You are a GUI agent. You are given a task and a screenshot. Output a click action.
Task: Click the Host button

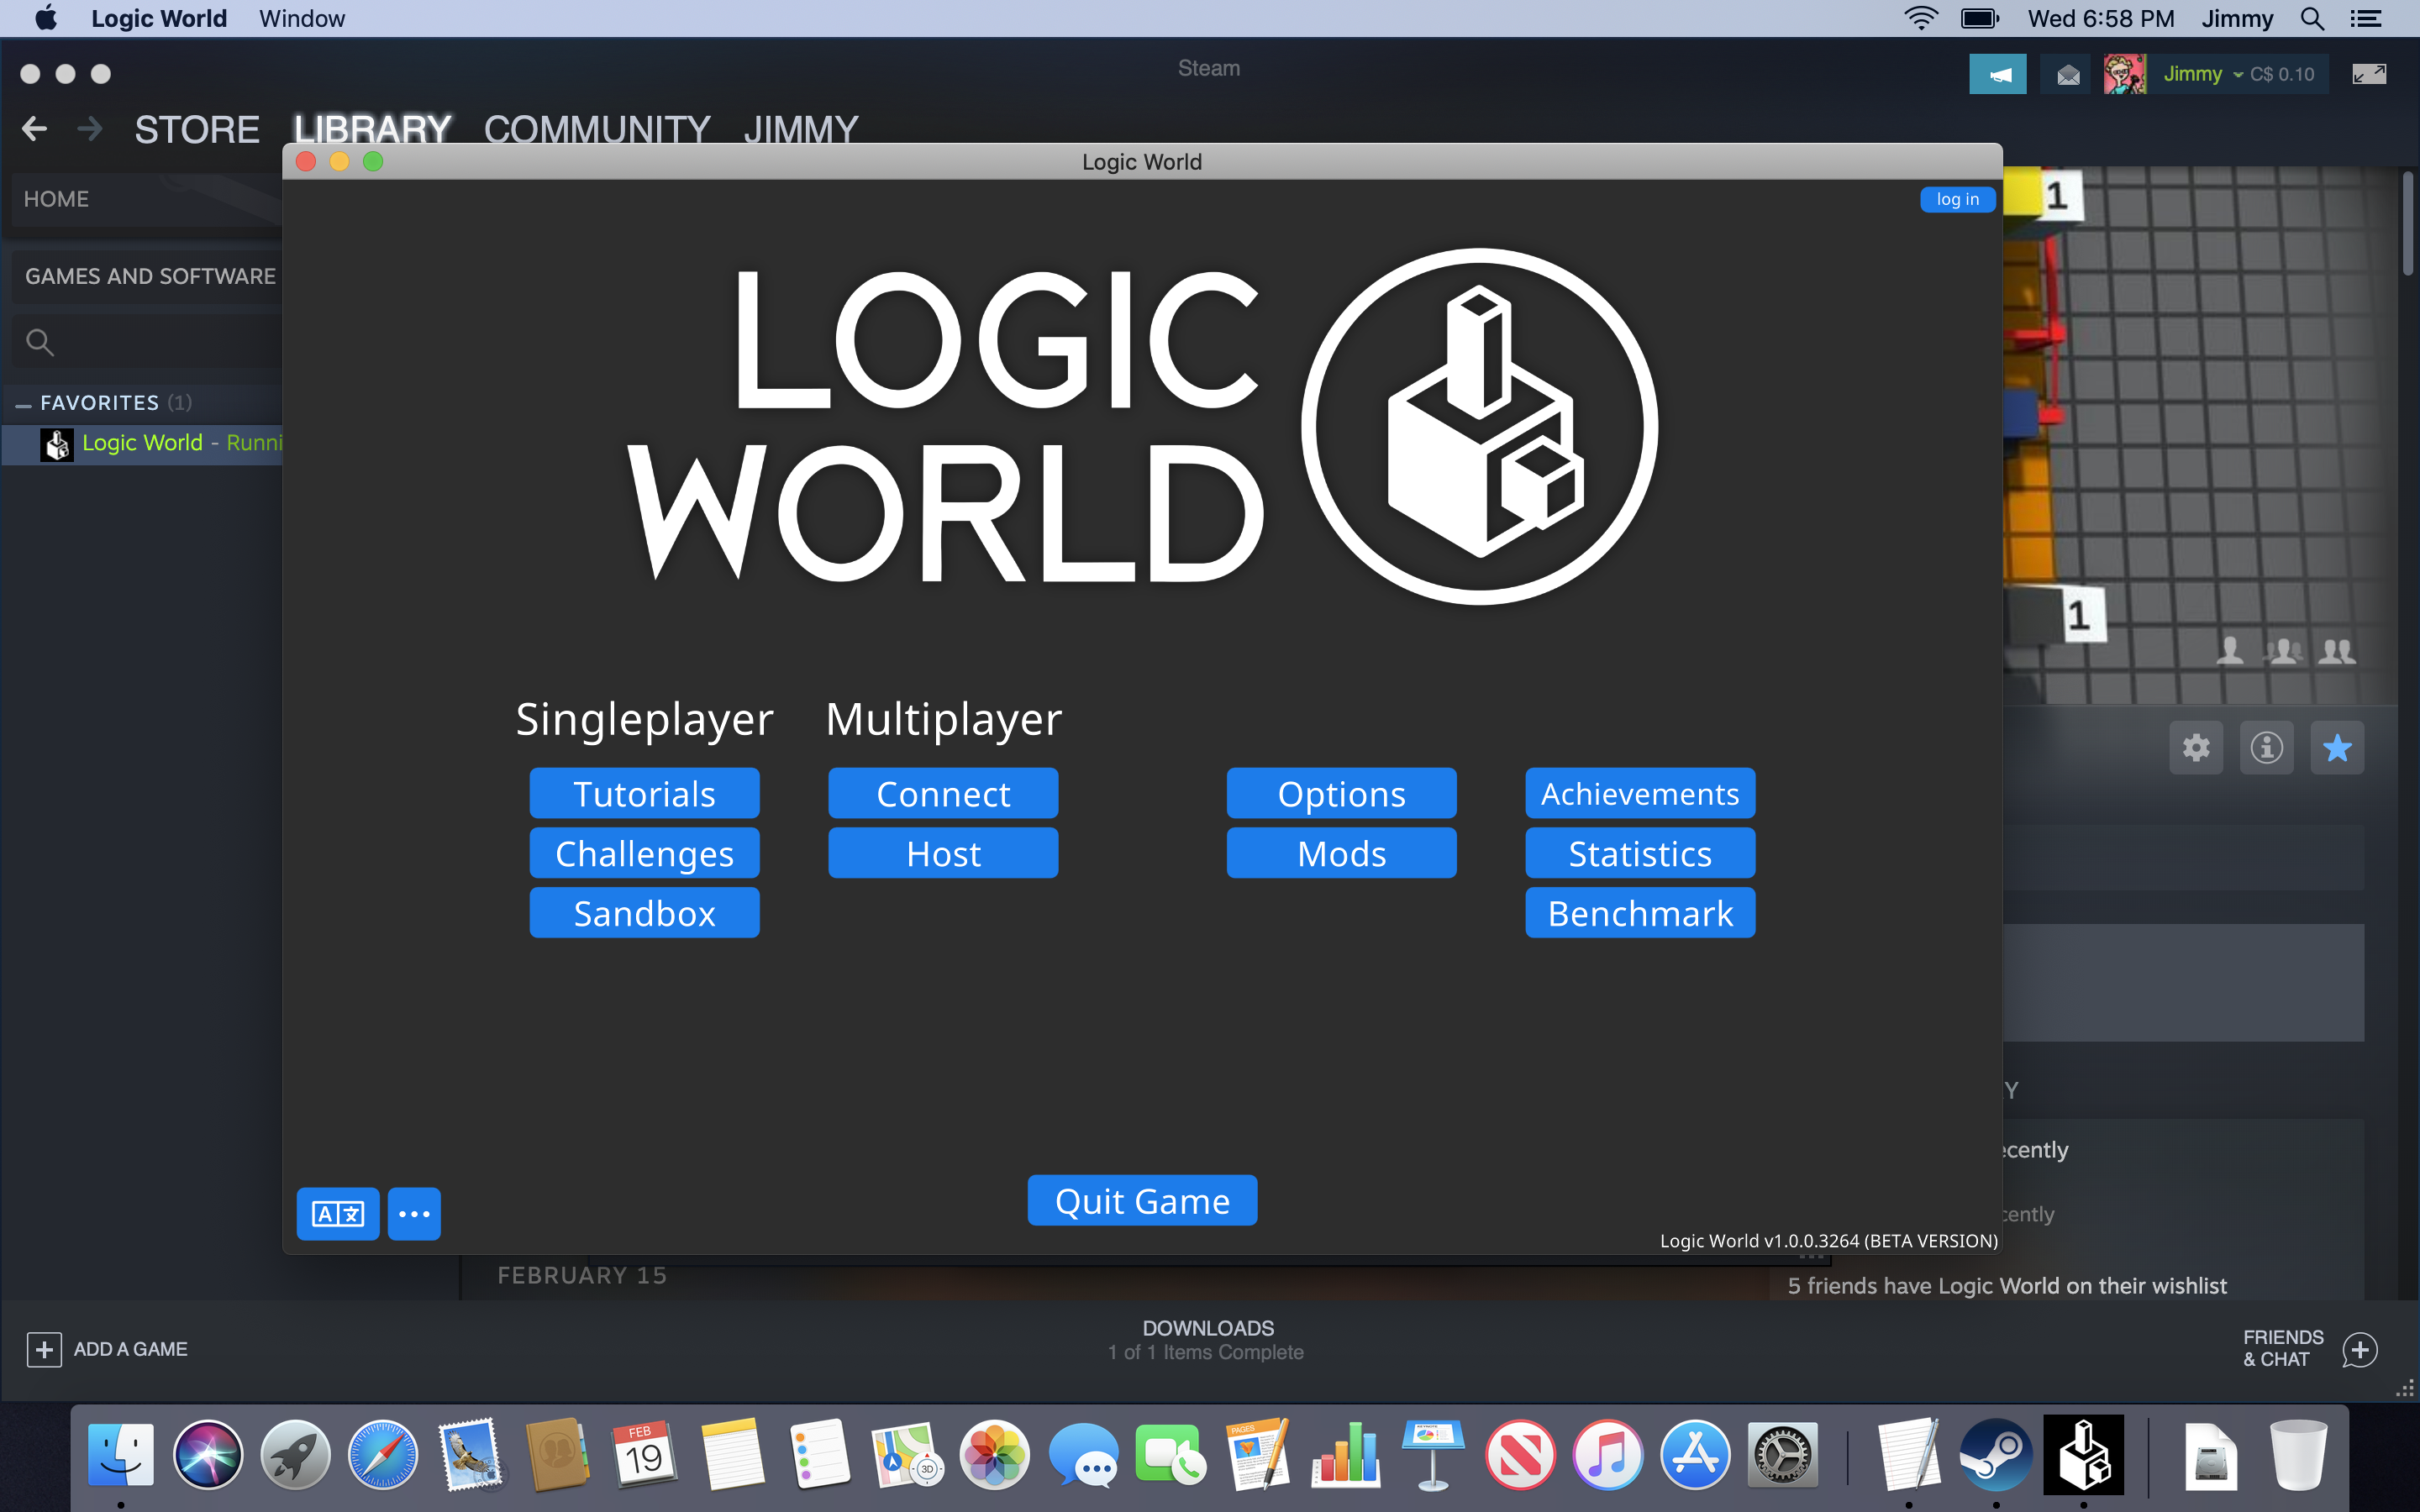tap(943, 853)
